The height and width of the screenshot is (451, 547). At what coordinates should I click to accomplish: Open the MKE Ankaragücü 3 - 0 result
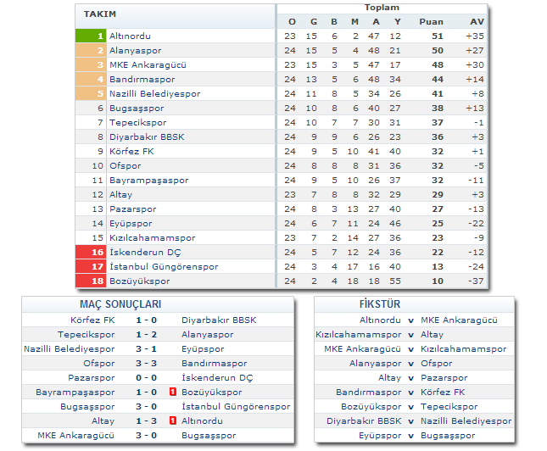[148, 435]
